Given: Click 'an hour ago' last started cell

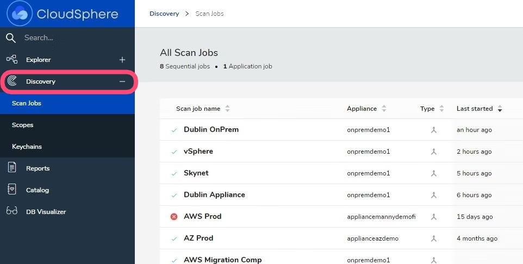Looking at the screenshot, I should (474, 130).
